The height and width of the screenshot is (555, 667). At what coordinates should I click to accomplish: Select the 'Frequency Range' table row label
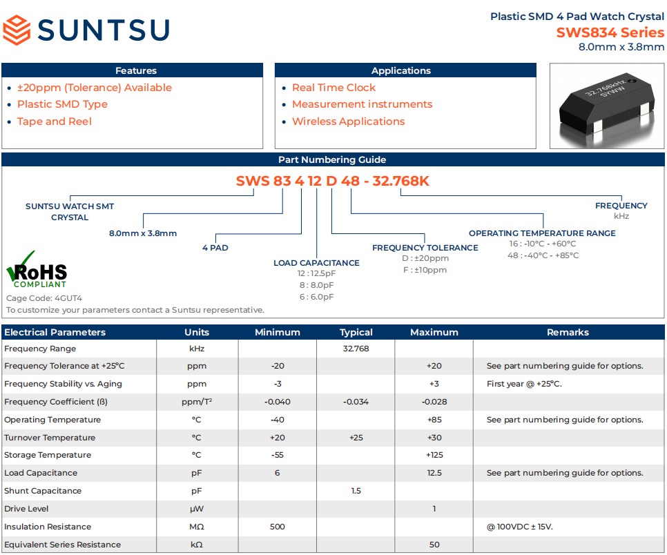point(40,349)
